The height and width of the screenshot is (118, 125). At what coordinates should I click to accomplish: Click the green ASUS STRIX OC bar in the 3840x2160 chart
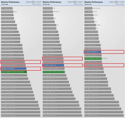click(93, 59)
